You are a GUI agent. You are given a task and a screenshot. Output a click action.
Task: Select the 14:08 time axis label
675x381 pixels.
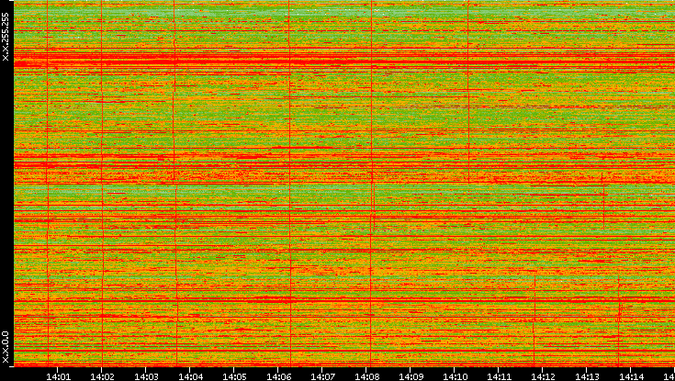(x=366, y=376)
